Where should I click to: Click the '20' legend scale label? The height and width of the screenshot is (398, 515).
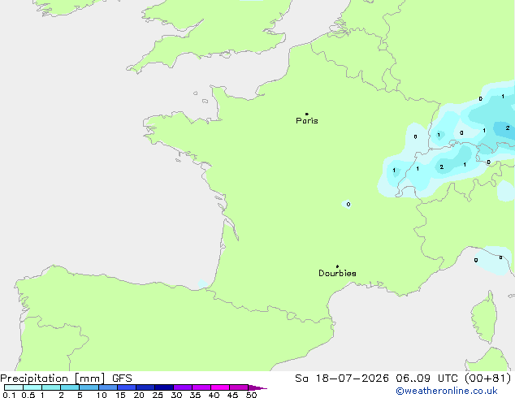point(139,395)
